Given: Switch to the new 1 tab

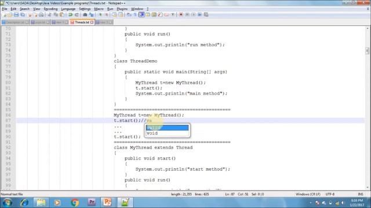Looking at the screenshot, I should [x=60, y=22].
